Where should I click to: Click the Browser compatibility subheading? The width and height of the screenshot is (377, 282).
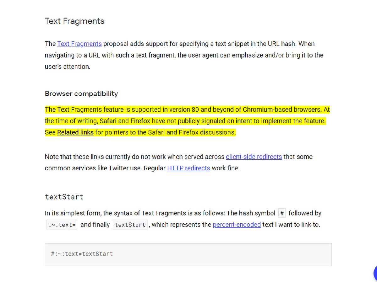[x=81, y=94]
